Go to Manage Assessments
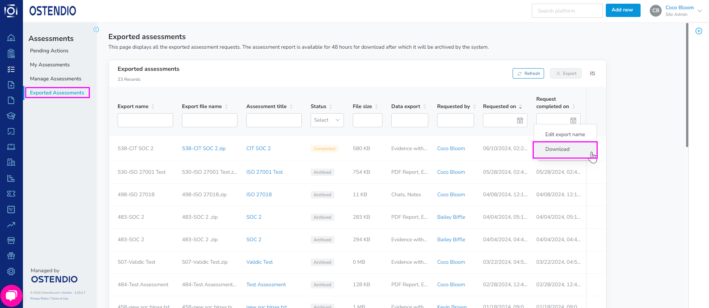This screenshot has width=709, height=308. click(x=55, y=79)
